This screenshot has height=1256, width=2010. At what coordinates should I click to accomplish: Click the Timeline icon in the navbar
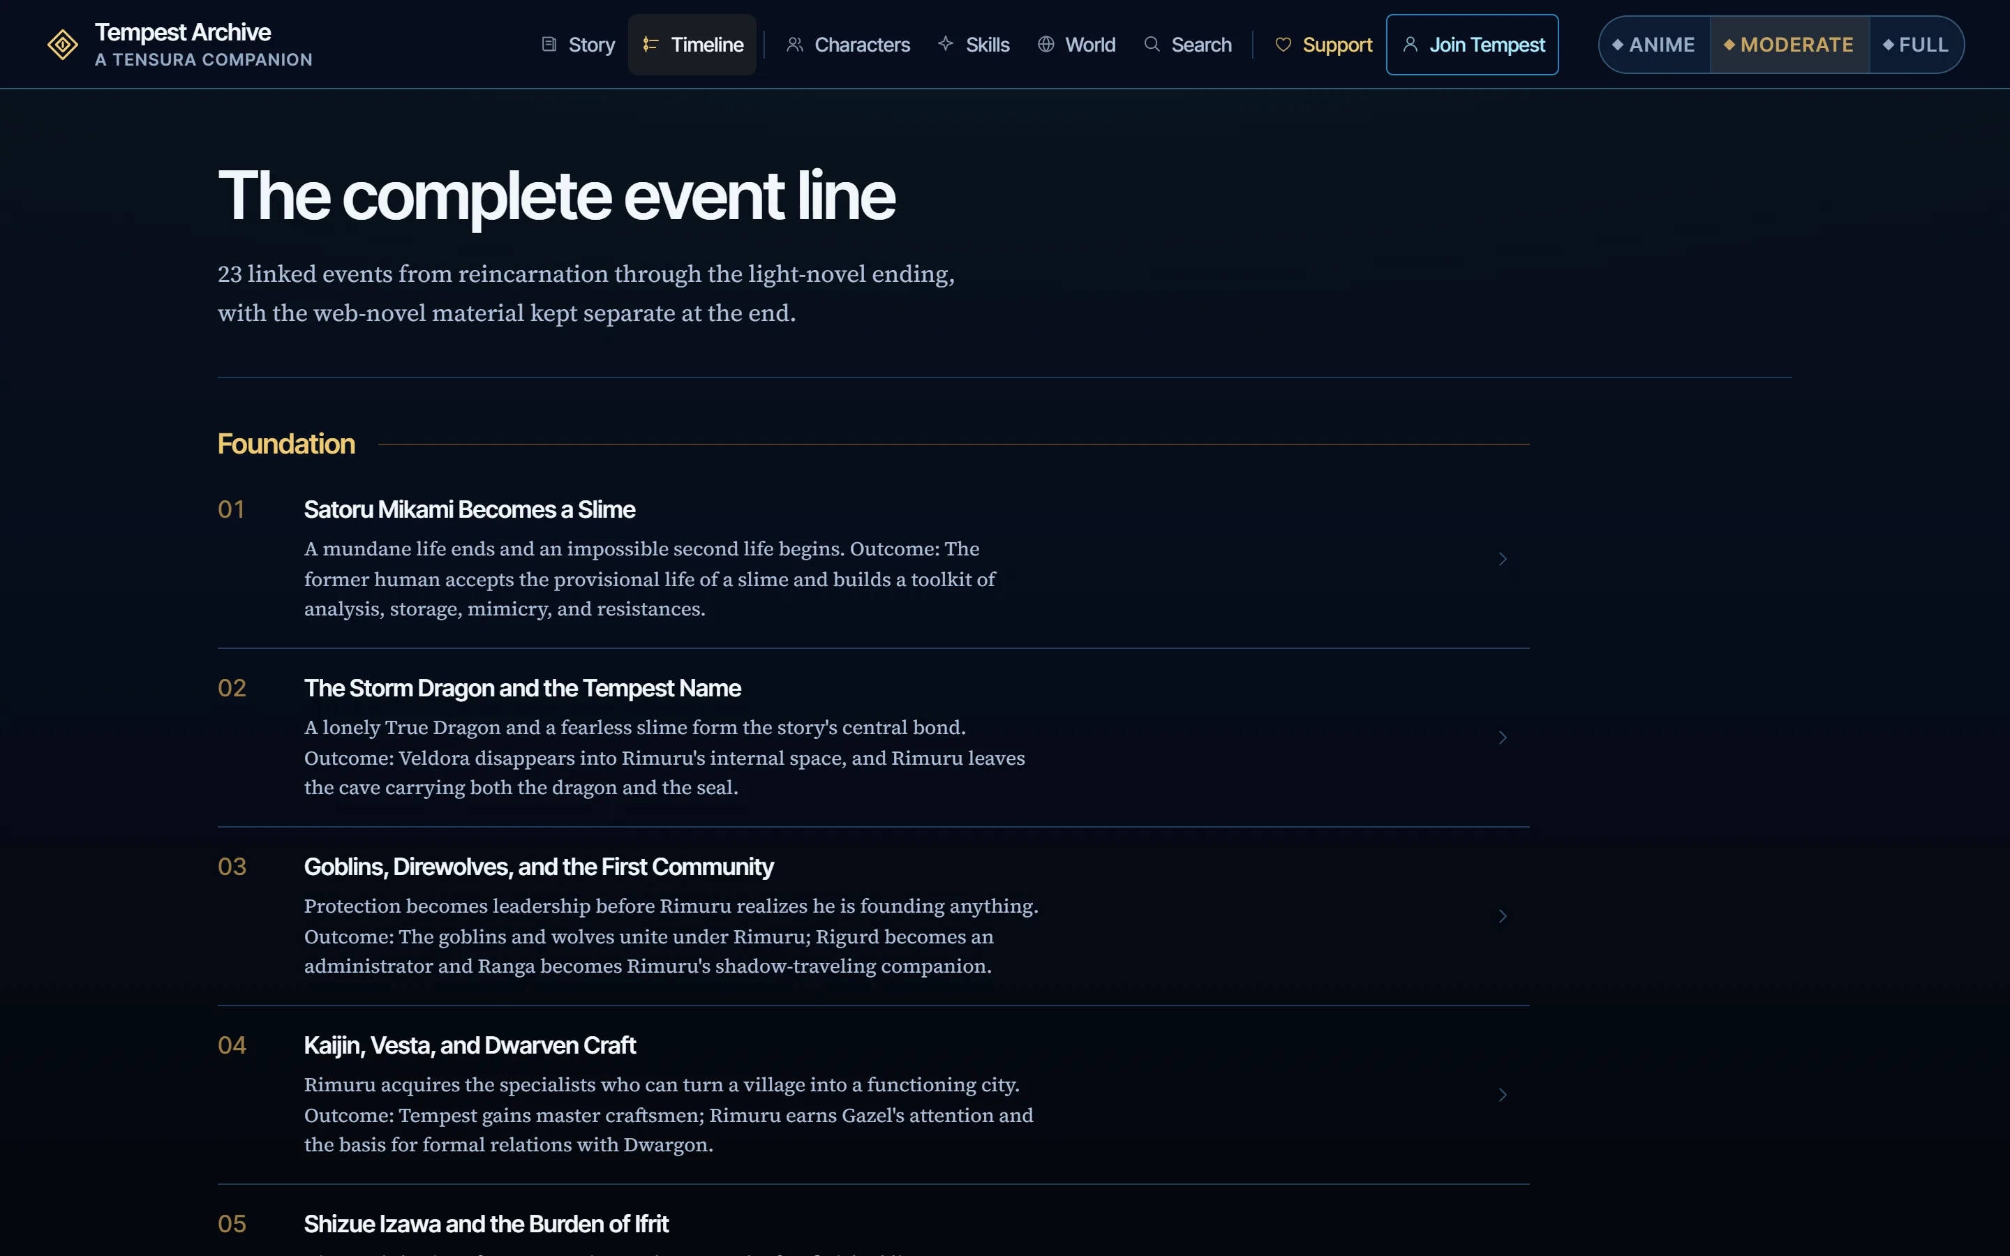click(x=650, y=44)
